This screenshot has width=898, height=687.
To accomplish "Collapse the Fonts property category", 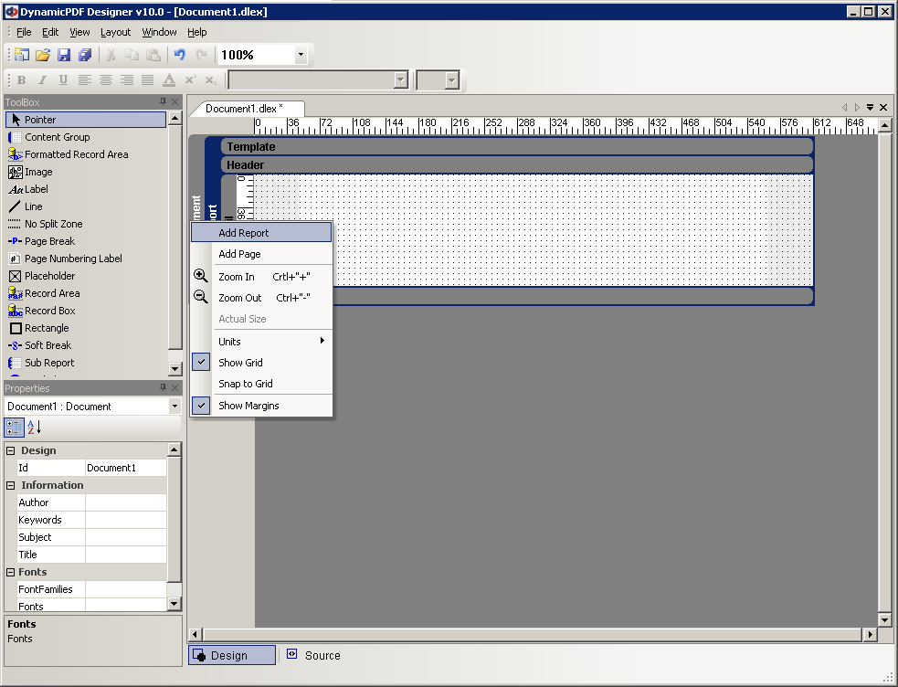I will pyautogui.click(x=10, y=572).
